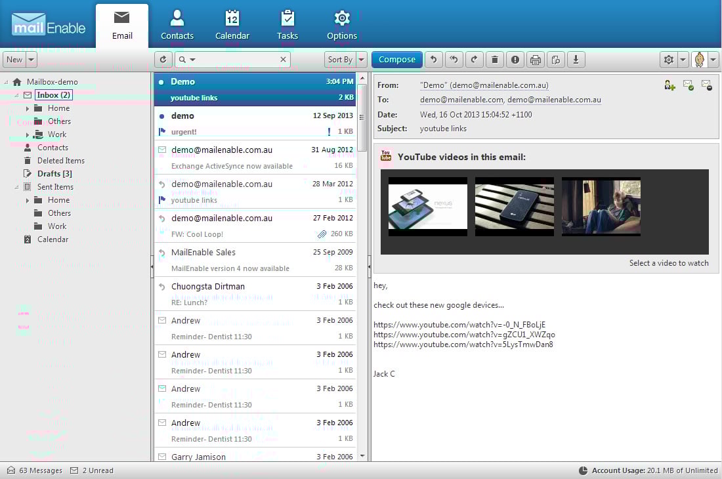Refresh the message list

tap(163, 60)
